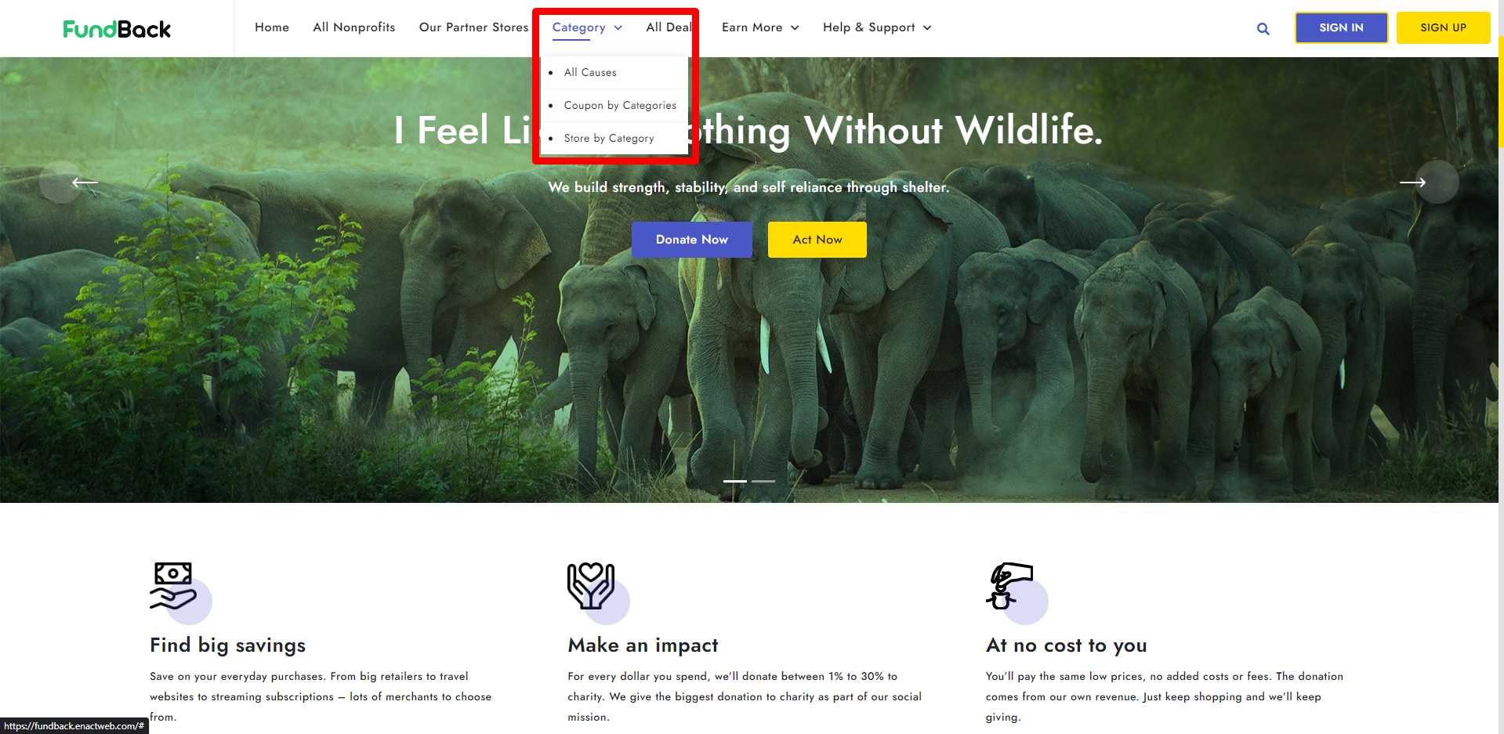The height and width of the screenshot is (734, 1504).
Task: Advance carousel using the right arrow
Action: (1412, 183)
